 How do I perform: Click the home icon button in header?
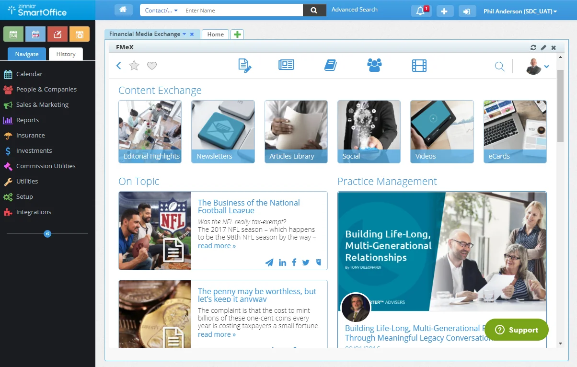pos(123,10)
